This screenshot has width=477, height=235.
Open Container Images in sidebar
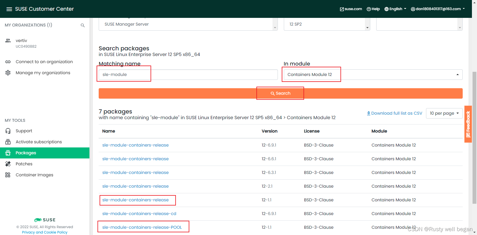35,175
